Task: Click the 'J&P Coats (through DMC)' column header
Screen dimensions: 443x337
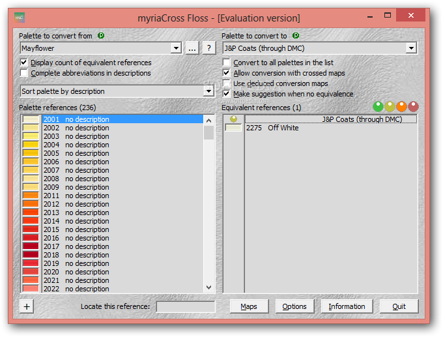Action: tap(331, 119)
